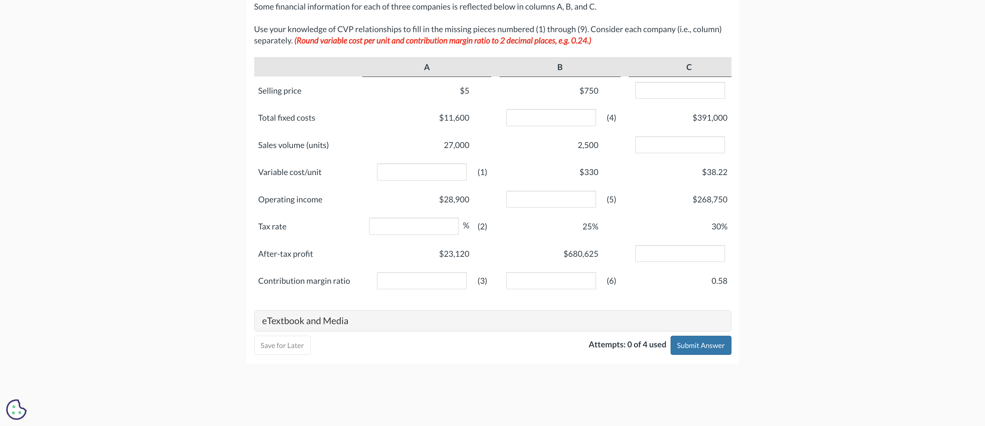Click company A contribution margin ratio field

422,280
